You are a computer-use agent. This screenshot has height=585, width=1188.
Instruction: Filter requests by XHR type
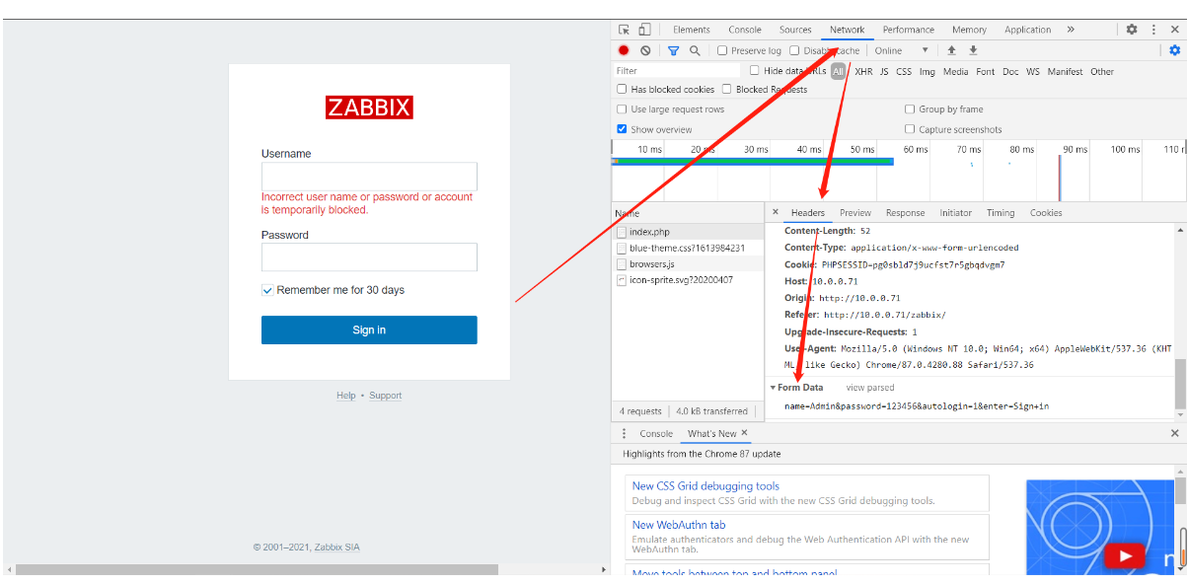[863, 71]
